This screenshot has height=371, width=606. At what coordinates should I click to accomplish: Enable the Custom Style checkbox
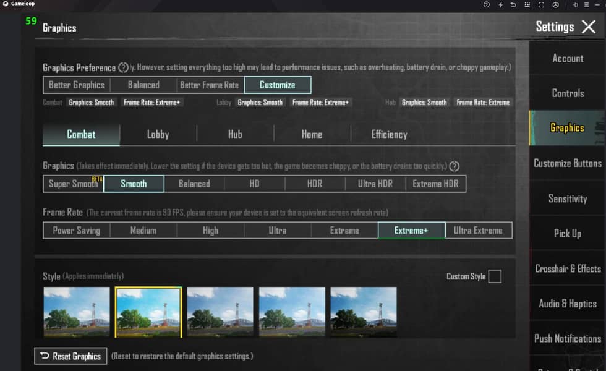[x=495, y=276]
